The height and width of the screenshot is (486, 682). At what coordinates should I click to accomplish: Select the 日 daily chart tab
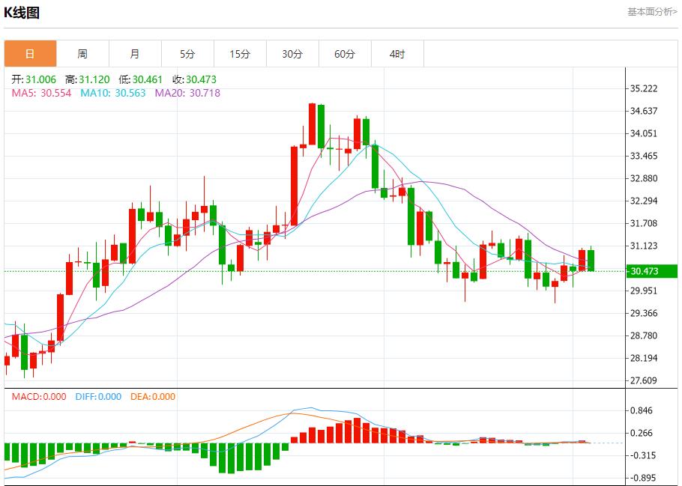tap(30, 54)
